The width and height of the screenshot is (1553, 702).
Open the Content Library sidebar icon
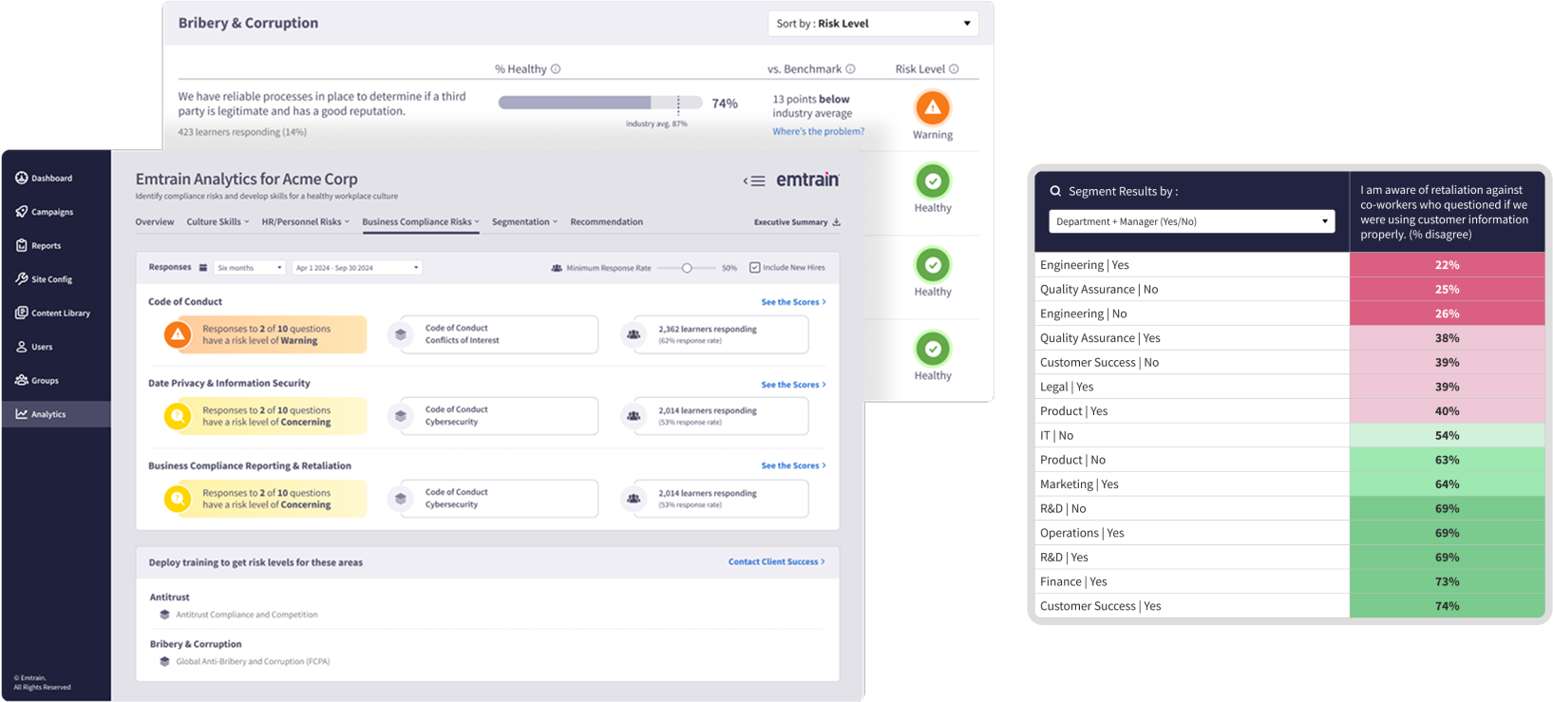tap(21, 313)
